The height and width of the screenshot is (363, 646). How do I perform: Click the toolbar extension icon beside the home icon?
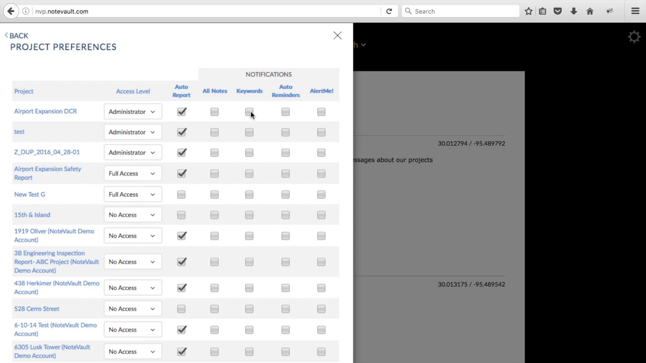(610, 11)
